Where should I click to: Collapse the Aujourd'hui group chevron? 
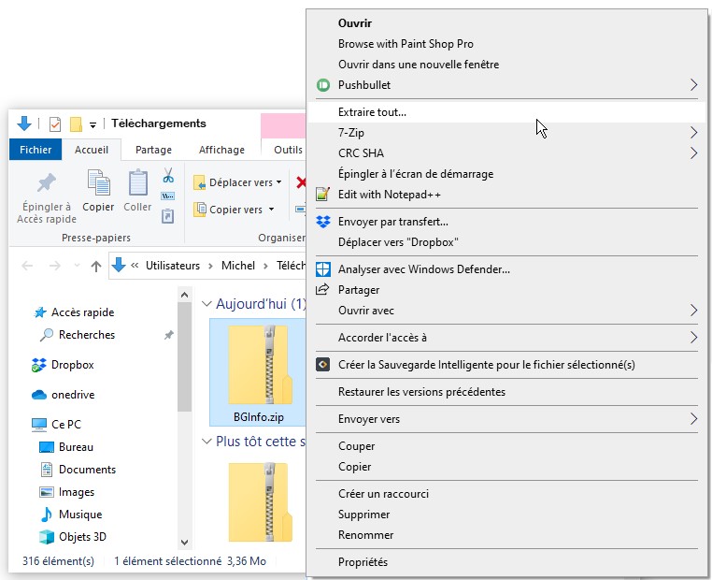[206, 304]
